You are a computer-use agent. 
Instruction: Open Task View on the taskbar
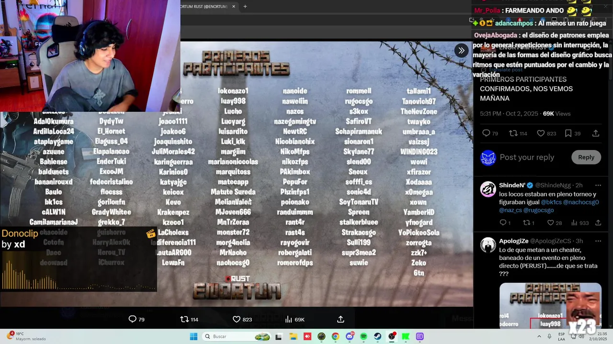click(278, 336)
